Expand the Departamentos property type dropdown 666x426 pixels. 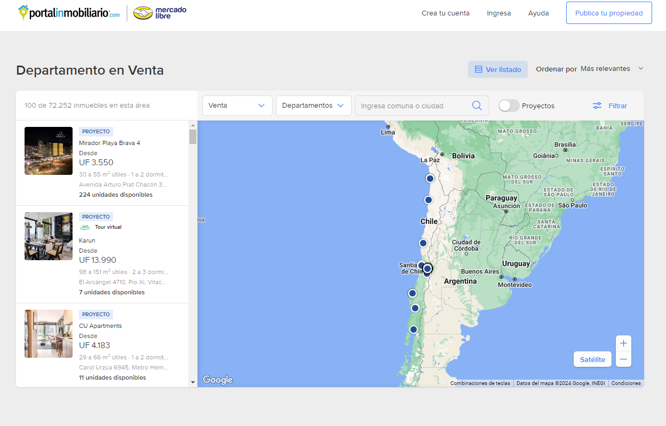[313, 106]
